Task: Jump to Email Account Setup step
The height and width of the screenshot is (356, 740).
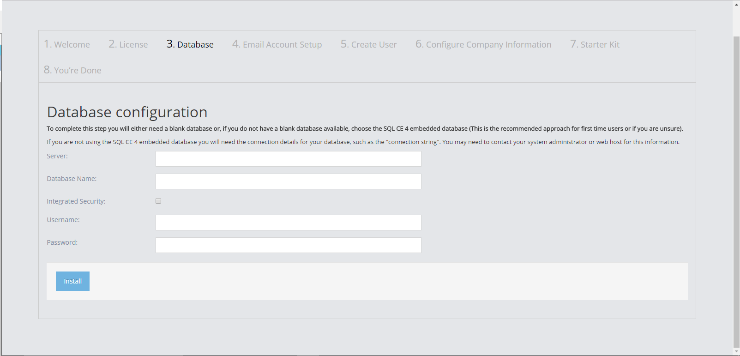Action: [277, 44]
